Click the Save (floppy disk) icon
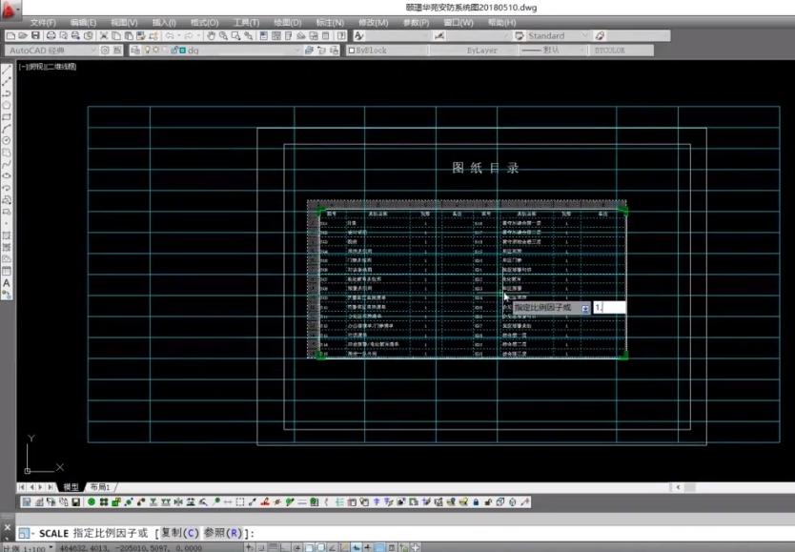Screen dimensions: 795x552 tap(35, 35)
